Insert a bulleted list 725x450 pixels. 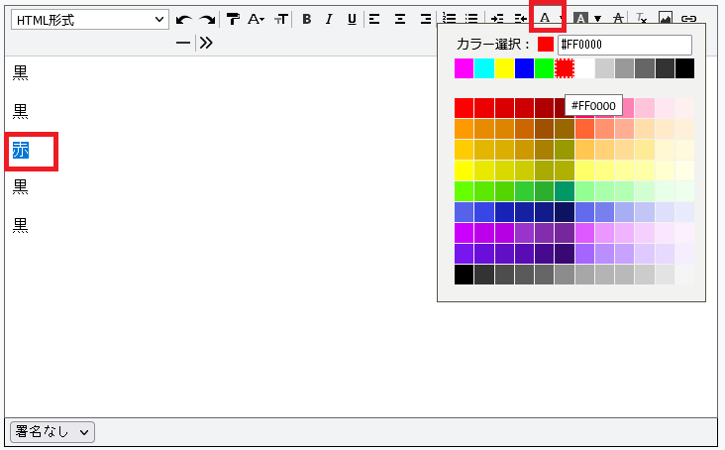[471, 19]
